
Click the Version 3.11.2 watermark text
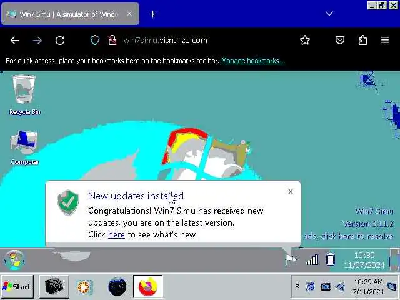[x=368, y=224]
